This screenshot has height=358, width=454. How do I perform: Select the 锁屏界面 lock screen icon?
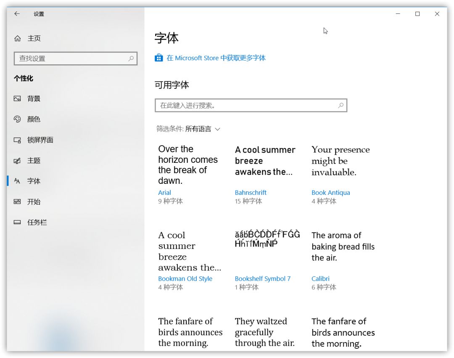coord(17,140)
